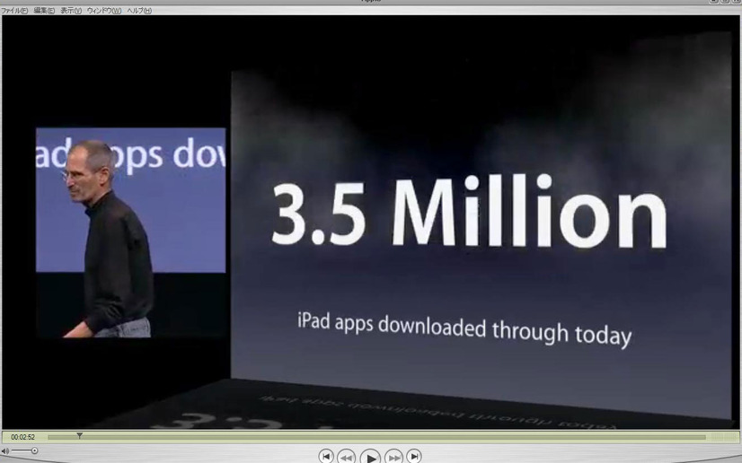742x463 pixels.
Task: Jump to the end of the movie
Action: 414,456
